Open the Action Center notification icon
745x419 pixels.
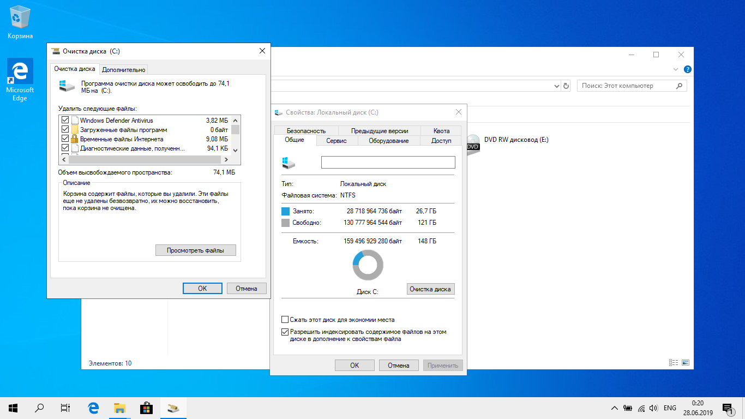pyautogui.click(x=727, y=408)
